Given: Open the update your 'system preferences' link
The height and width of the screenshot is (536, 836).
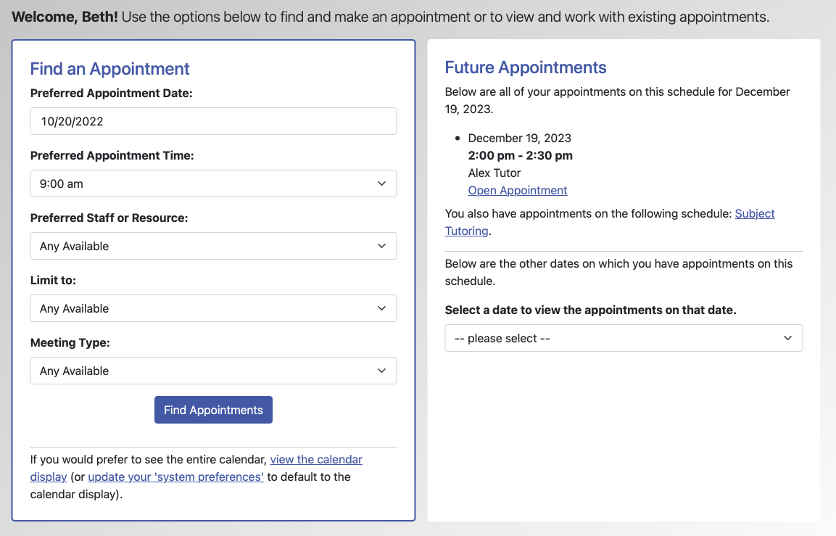Looking at the screenshot, I should click(x=175, y=477).
